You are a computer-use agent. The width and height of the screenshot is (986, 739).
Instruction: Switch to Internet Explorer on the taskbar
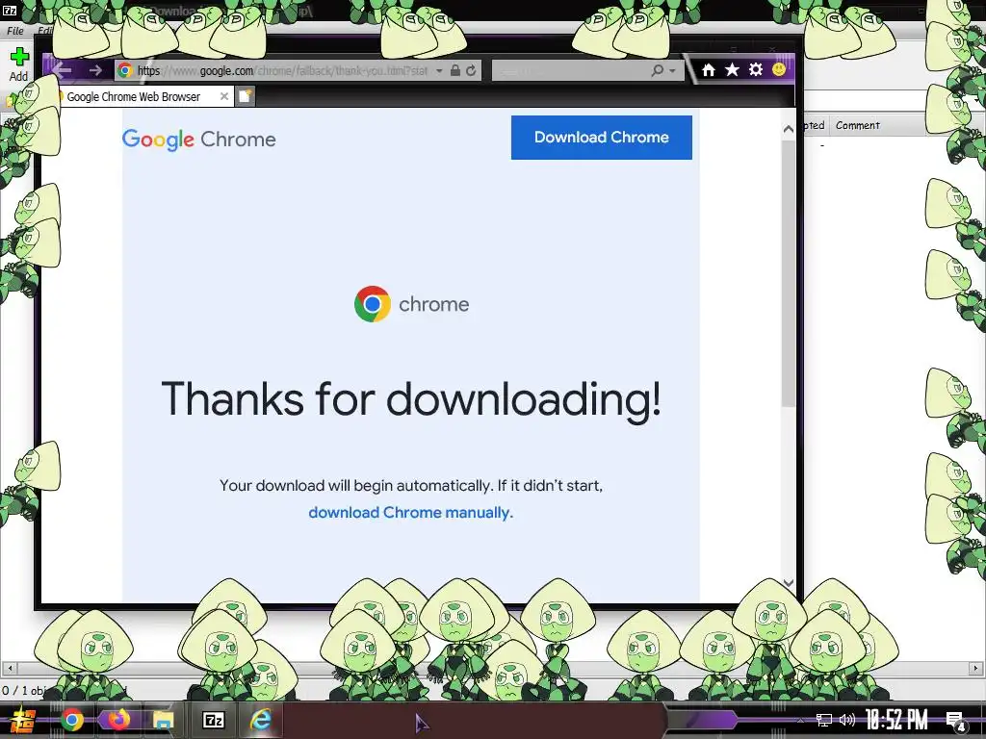pyautogui.click(x=260, y=720)
